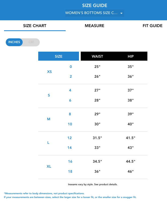Click the dropdown arrow next to Women's Bottoms
The image size is (167, 201).
121,13
